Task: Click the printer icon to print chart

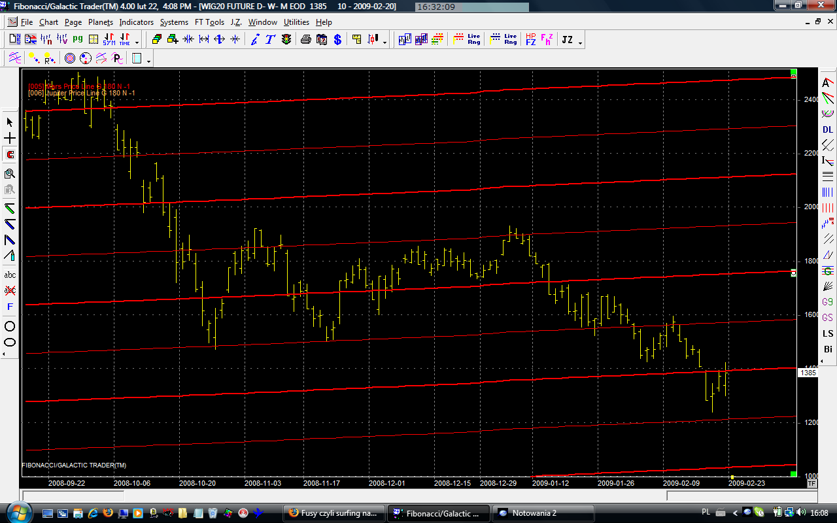Action: pyautogui.click(x=305, y=39)
